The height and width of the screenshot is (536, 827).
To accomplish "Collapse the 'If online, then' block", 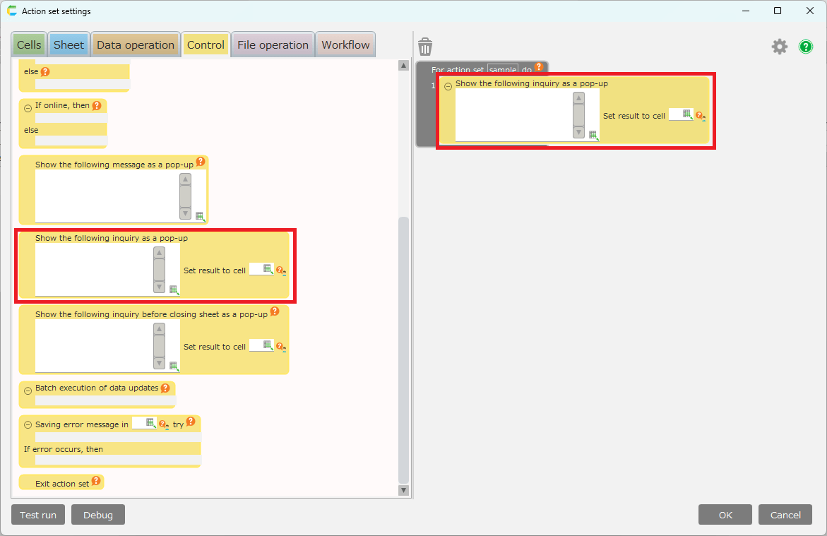I will point(28,109).
